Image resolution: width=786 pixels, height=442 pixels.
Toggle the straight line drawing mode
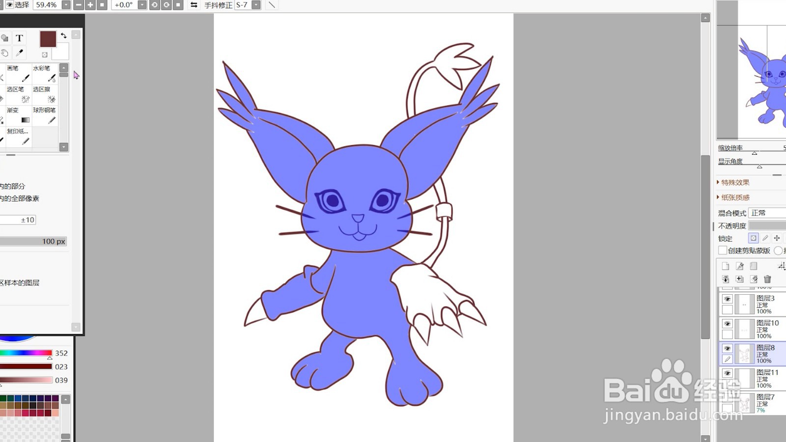(x=272, y=5)
